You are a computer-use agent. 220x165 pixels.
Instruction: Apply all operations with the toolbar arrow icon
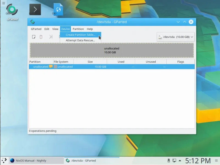point(51,37)
